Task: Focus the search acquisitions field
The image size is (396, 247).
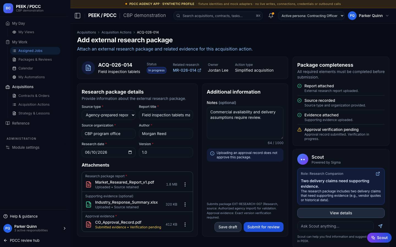Action: [218, 16]
